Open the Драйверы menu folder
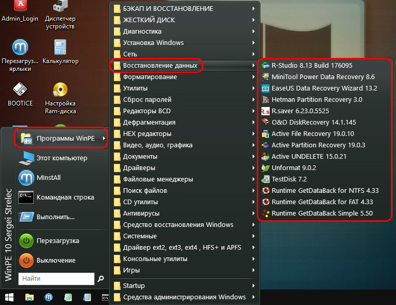This screenshot has width=396, height=305. [x=185, y=167]
